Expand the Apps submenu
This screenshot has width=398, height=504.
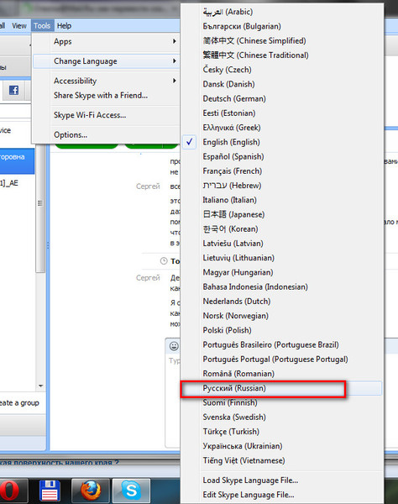tap(106, 41)
